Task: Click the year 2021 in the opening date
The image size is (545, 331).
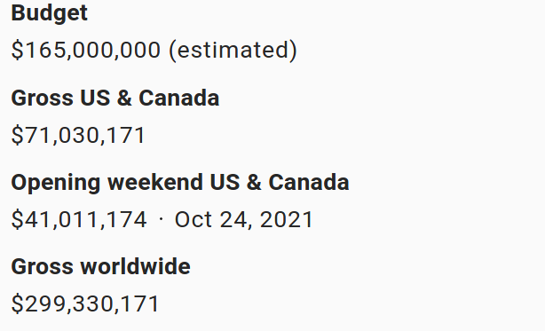Action: tap(287, 219)
